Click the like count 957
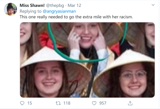This screenshot has width=160, height=109. point(103,103)
